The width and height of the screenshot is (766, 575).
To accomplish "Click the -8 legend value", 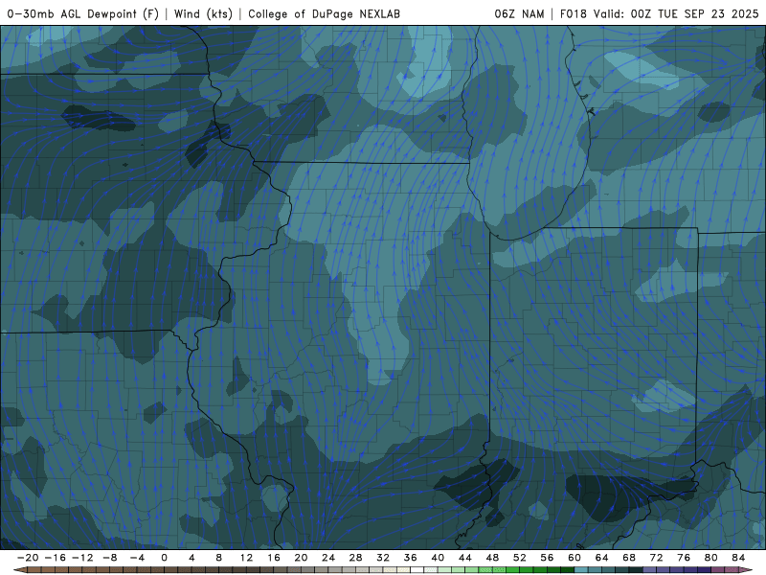I will [109, 558].
